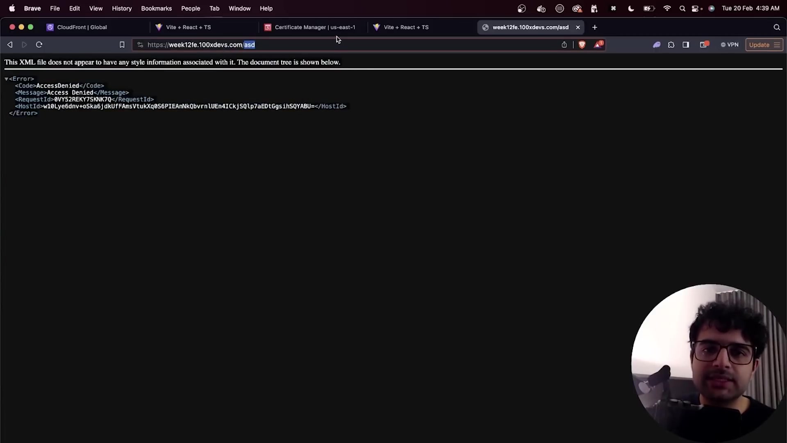Toggle Do Not Disturb moon icon
The image size is (787, 443).
pyautogui.click(x=631, y=8)
